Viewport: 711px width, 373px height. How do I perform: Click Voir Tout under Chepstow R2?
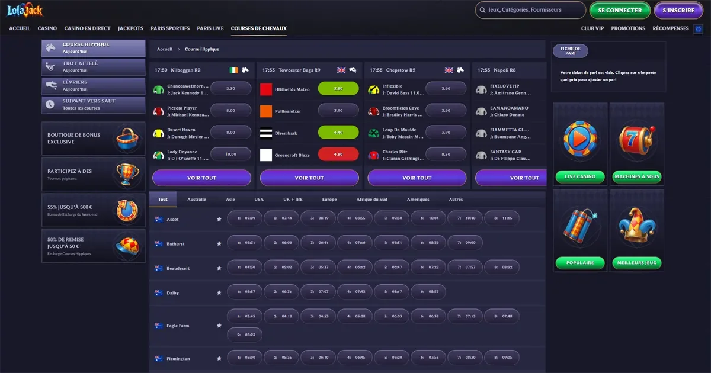pos(417,178)
